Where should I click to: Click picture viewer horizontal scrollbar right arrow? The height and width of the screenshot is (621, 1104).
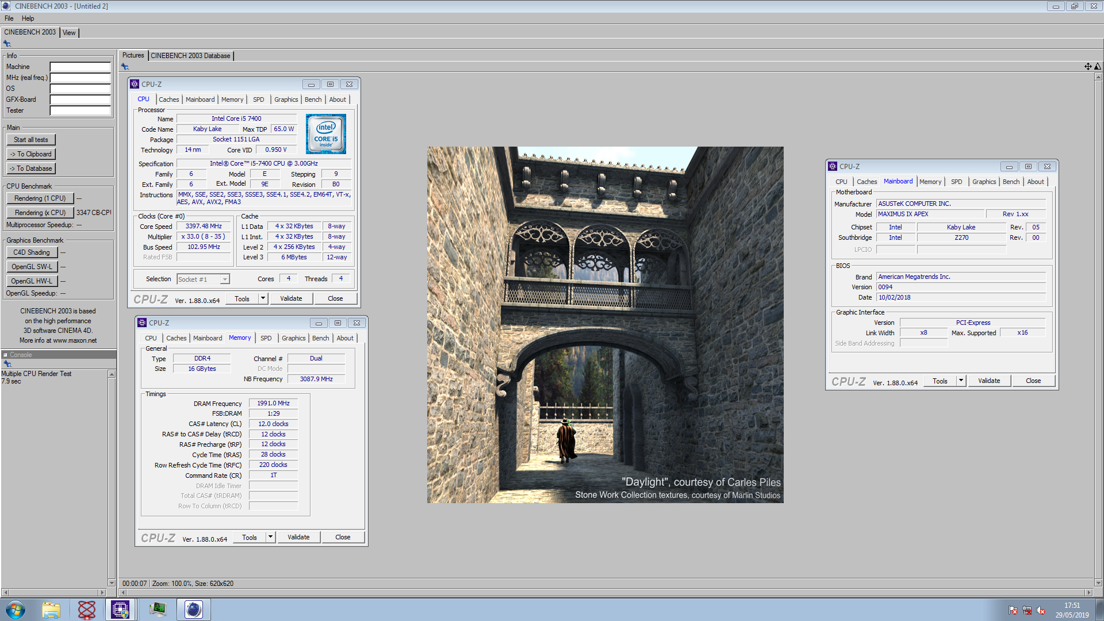point(1088,592)
